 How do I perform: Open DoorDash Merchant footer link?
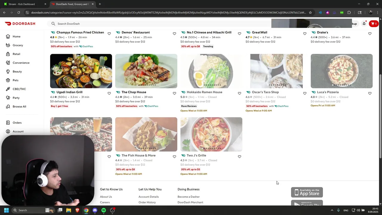[190, 202]
